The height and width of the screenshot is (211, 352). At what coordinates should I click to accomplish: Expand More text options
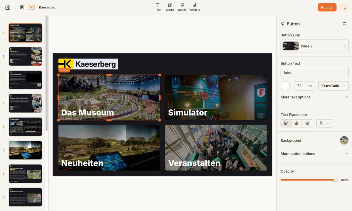pyautogui.click(x=296, y=97)
